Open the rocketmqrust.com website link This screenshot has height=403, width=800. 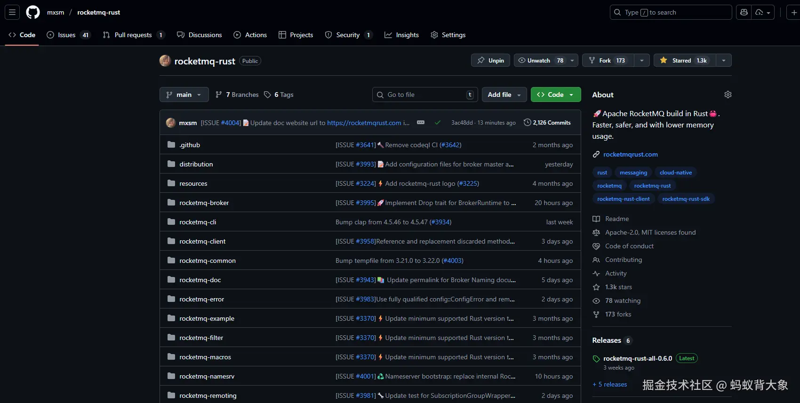click(630, 154)
